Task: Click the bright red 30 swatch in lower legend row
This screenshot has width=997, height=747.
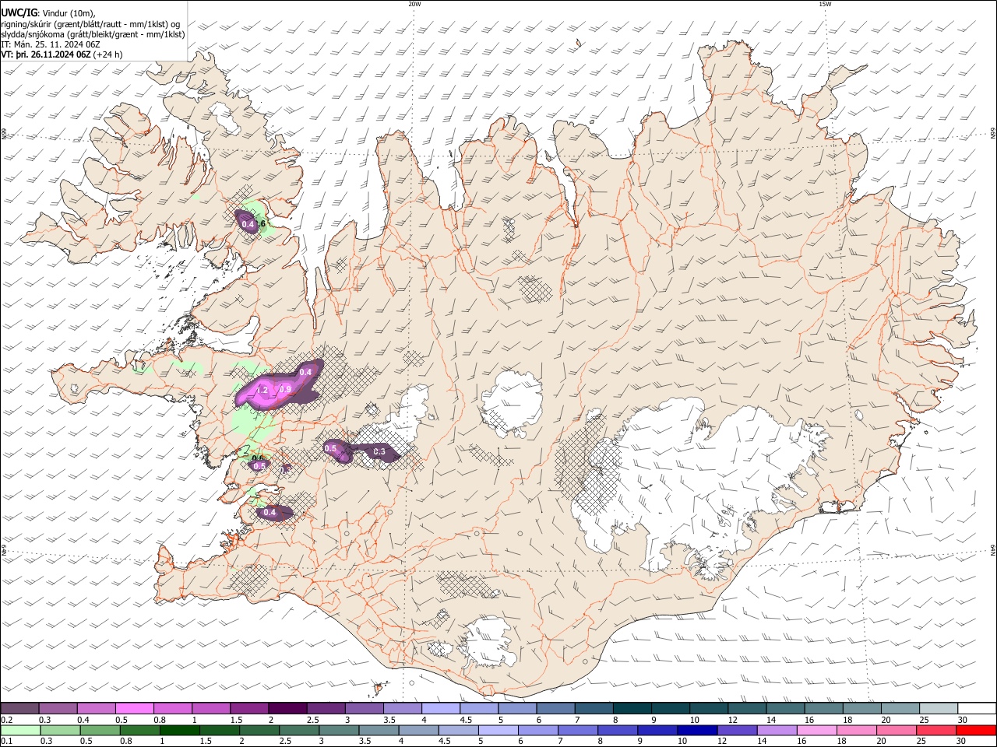Action: tap(977, 730)
